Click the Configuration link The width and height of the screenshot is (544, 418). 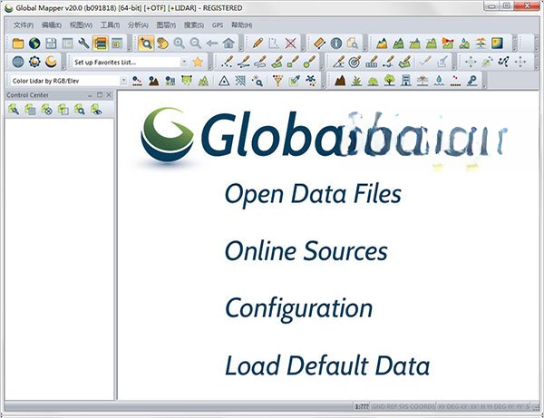(298, 308)
